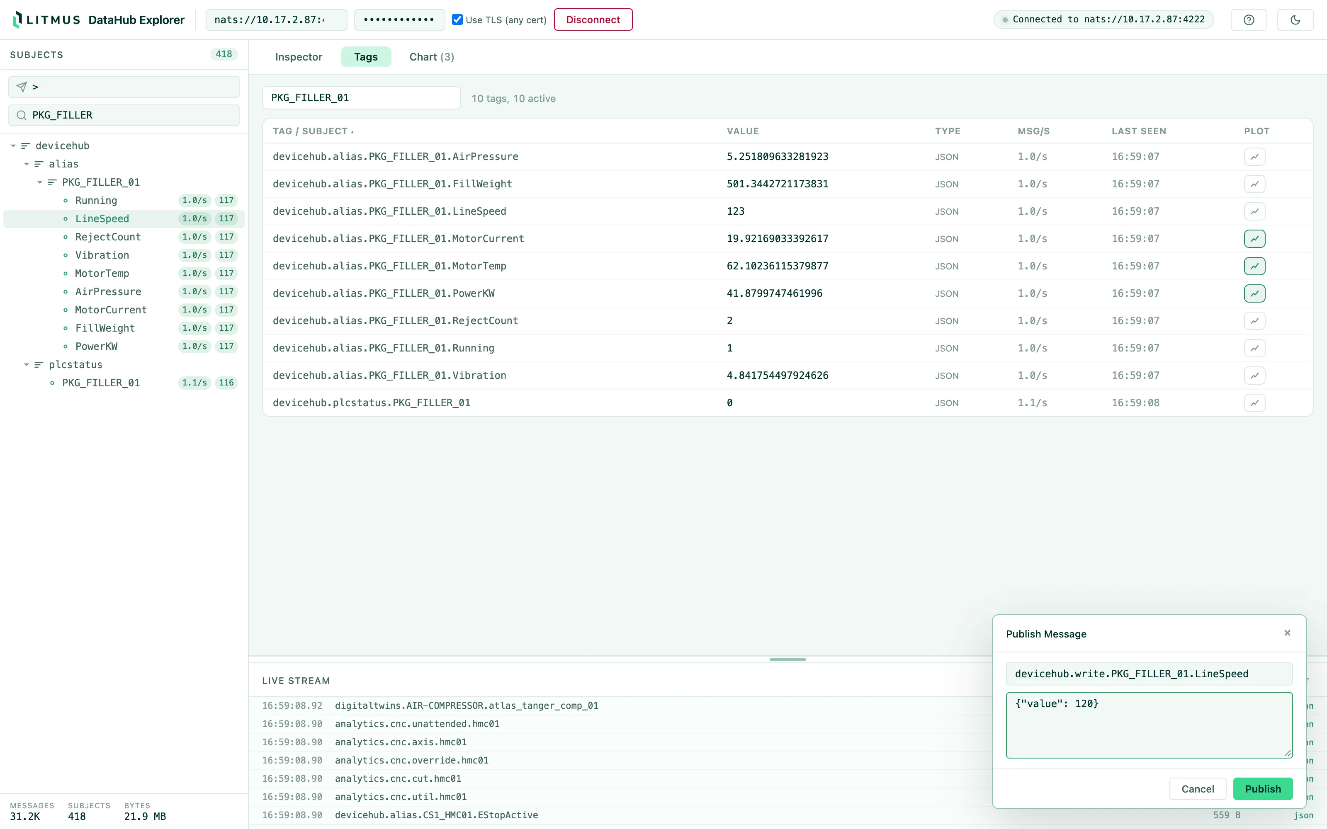Click the paper-plane publish icon in the subjects panel
The height and width of the screenshot is (829, 1327).
(22, 87)
